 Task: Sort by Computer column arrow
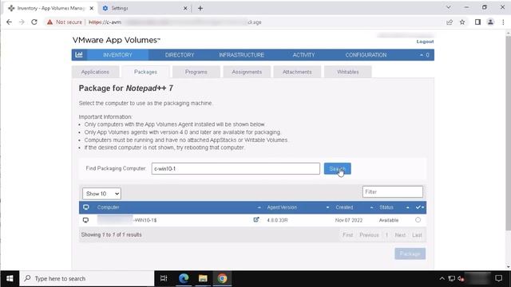click(x=259, y=207)
